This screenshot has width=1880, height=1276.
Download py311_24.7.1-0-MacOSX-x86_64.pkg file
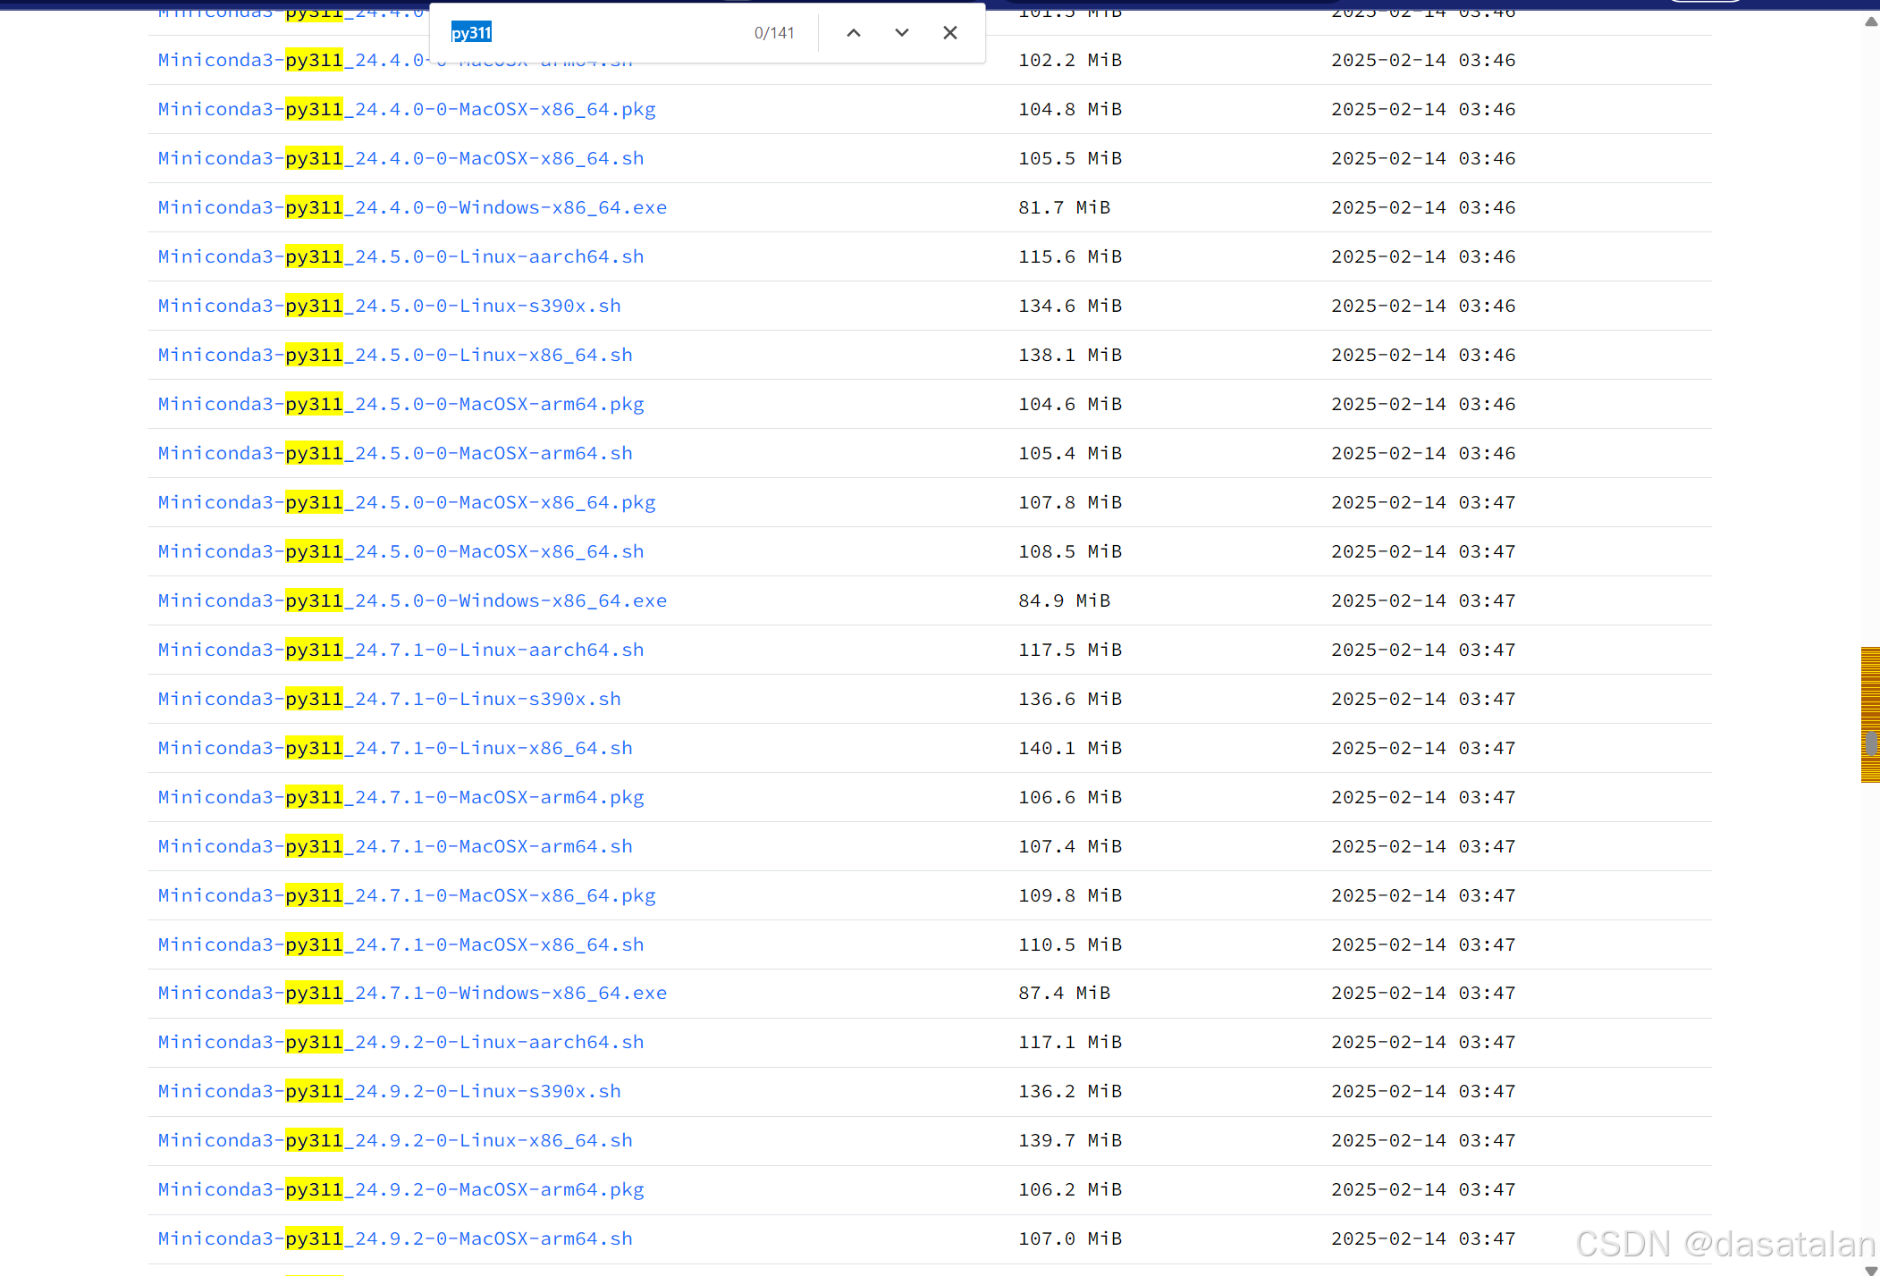click(407, 895)
